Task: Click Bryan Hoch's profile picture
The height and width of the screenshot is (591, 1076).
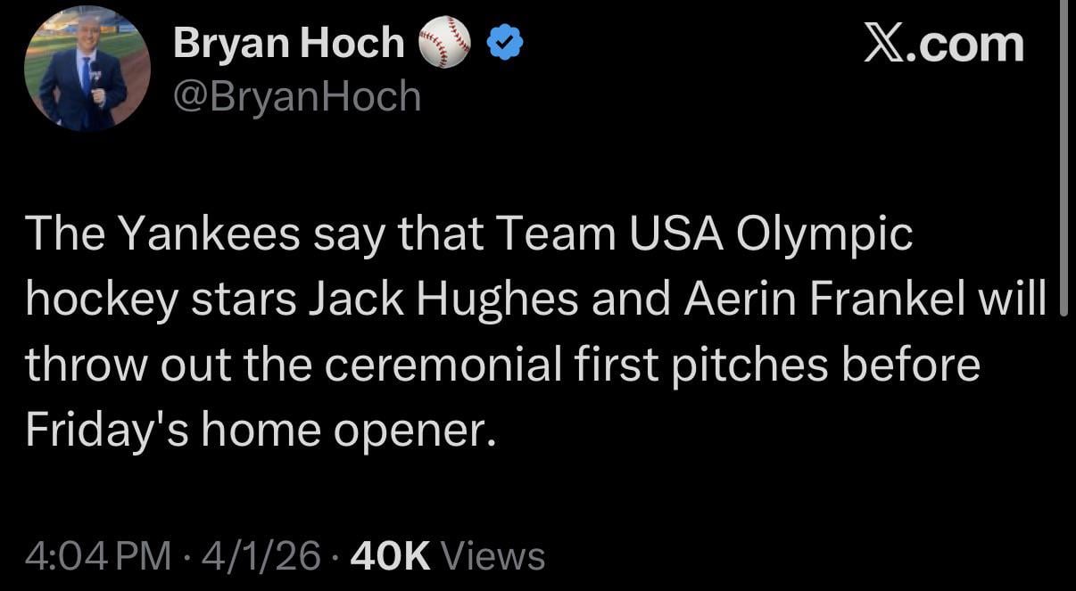Action: click(87, 69)
